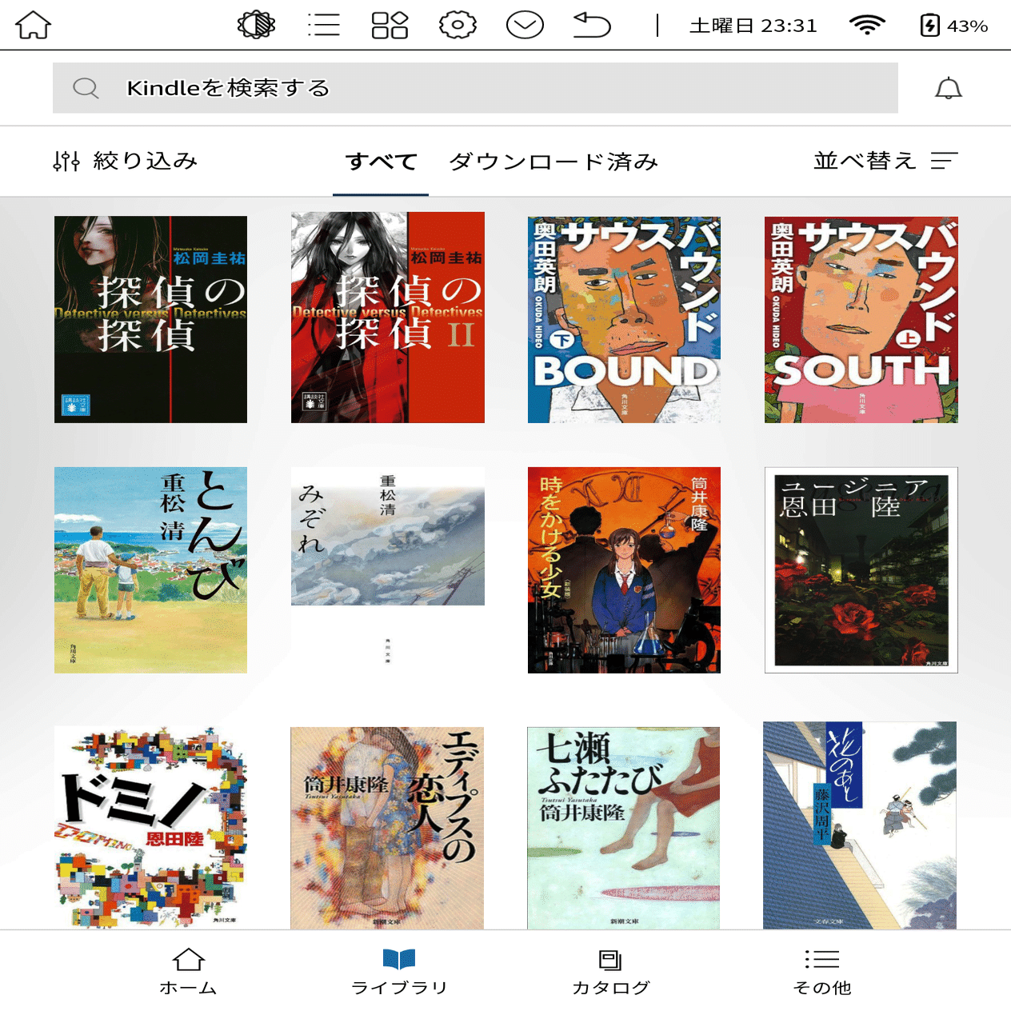This screenshot has height=1011, width=1011.
Task: Tap the home icon in top bar
Action: point(34,25)
